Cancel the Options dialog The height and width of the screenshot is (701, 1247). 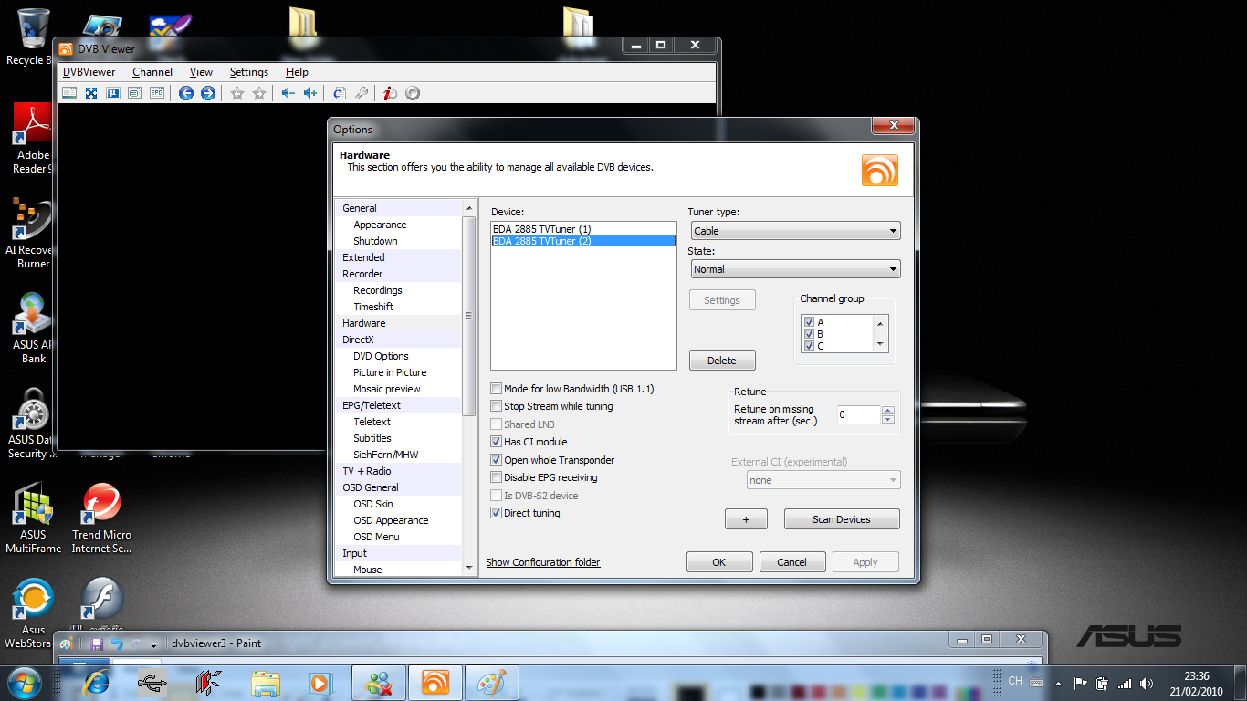(792, 562)
